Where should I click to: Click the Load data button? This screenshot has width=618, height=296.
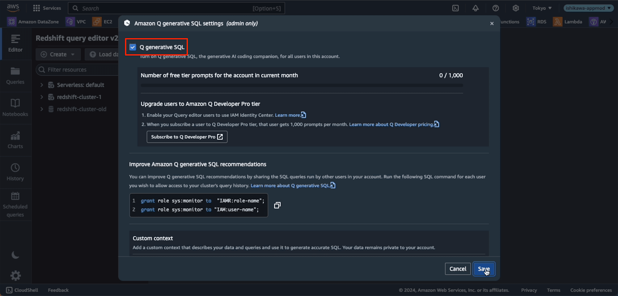[102, 54]
